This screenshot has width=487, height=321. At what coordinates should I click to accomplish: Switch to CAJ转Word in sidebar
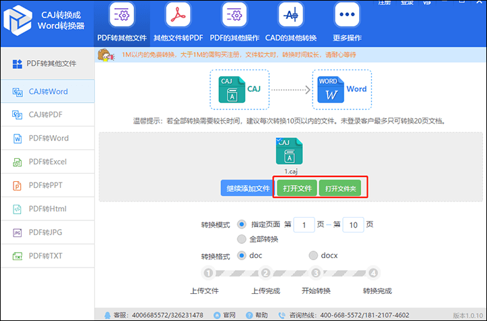pos(47,91)
